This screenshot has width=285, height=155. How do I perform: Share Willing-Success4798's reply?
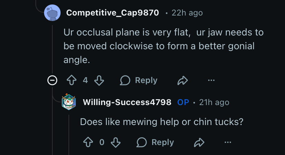tap(199, 142)
